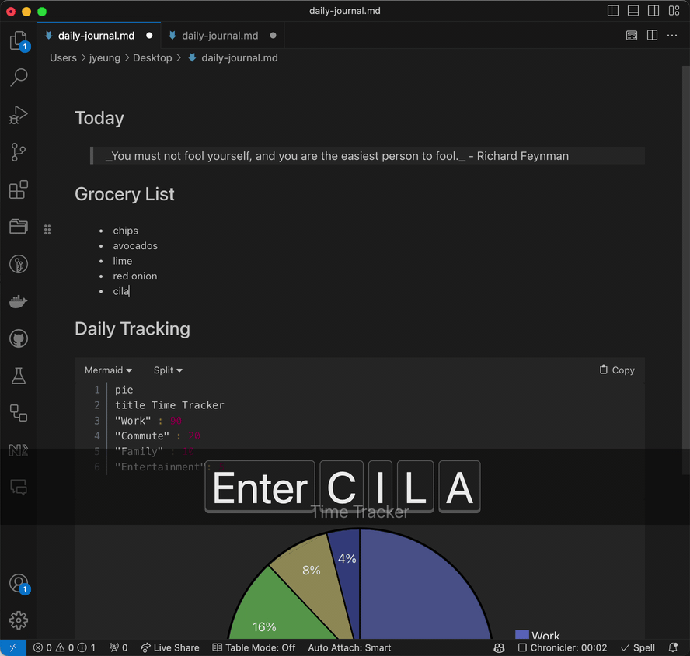
Task: Click daily-journal.md in the breadcrumb
Action: pos(239,58)
